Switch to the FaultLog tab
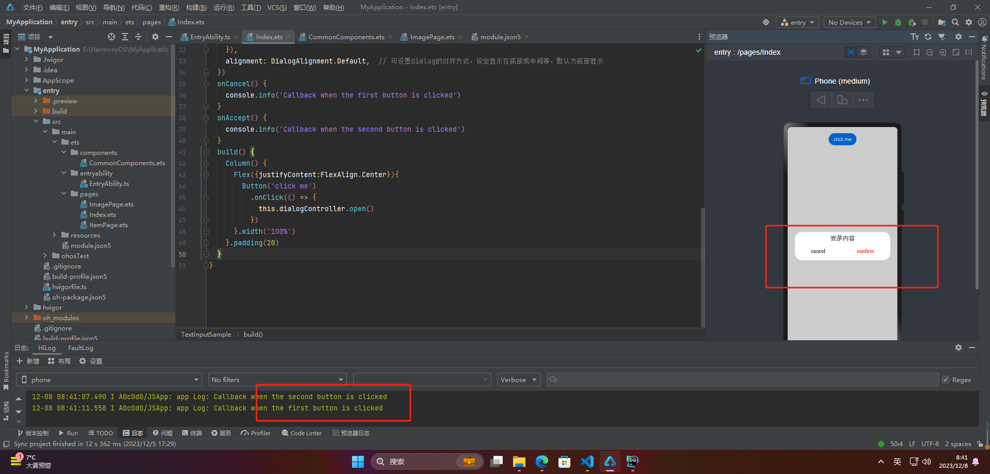This screenshot has height=474, width=990. point(81,347)
